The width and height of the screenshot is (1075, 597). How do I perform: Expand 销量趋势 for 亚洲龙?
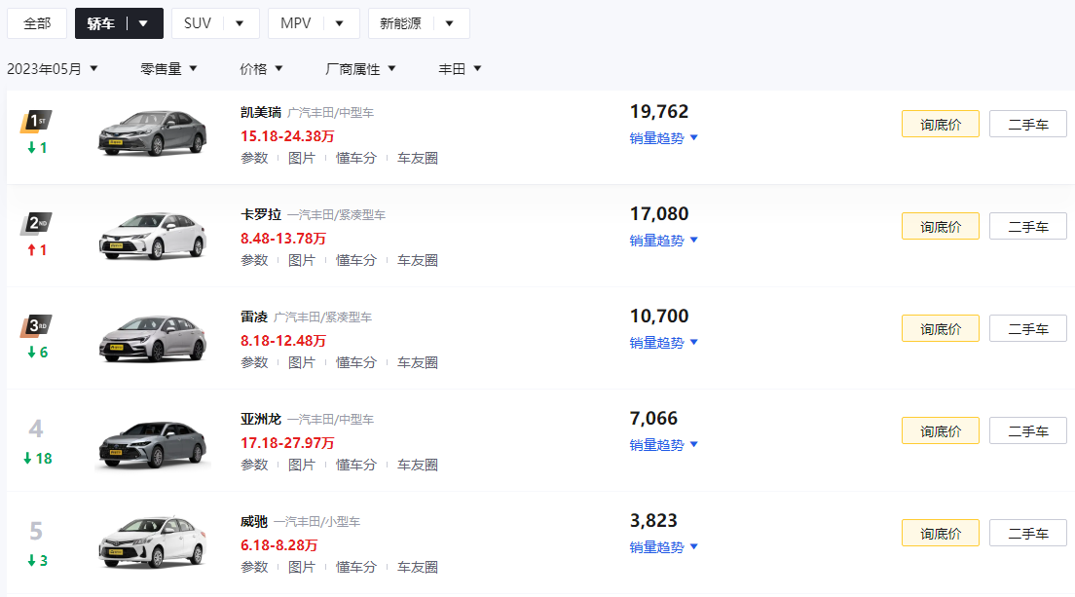coord(664,445)
